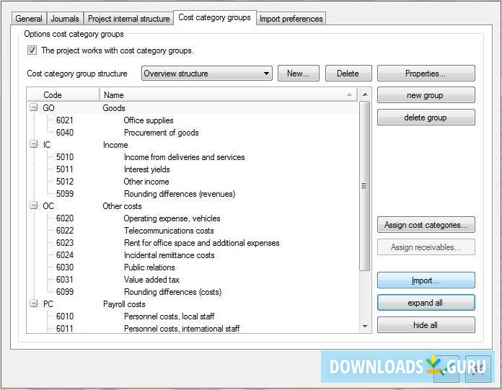Select the Income group row
Image resolution: width=502 pixels, height=390 pixels.
192,145
